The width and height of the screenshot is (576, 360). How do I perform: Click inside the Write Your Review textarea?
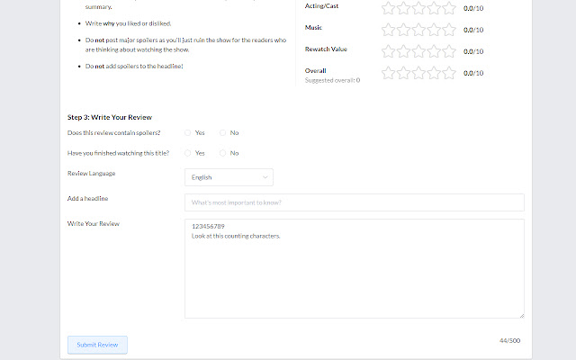355,268
